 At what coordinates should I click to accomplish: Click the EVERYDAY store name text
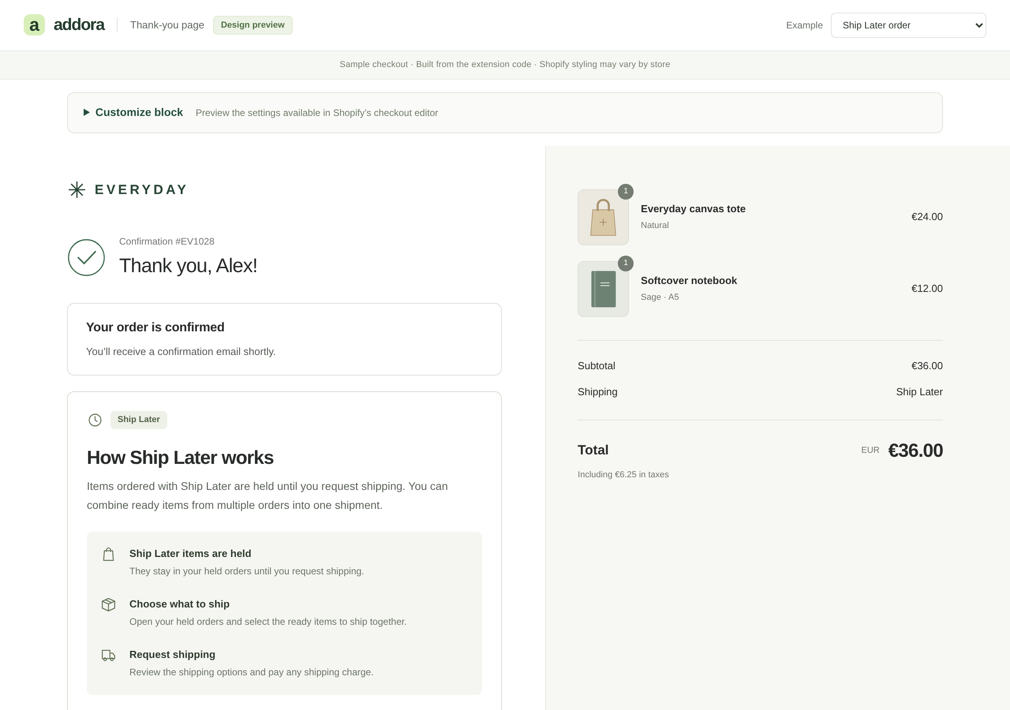(141, 190)
